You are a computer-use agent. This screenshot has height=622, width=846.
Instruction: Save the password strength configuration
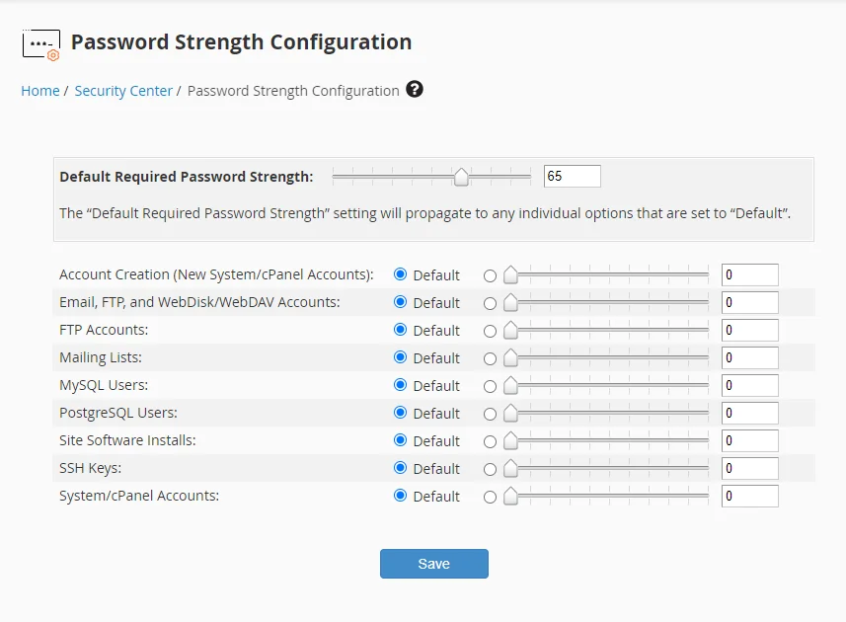click(434, 564)
